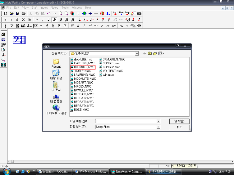Select MOONLITE.NWC file

[x=83, y=79]
